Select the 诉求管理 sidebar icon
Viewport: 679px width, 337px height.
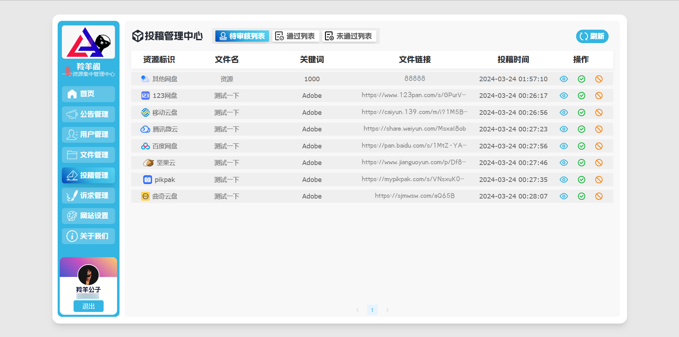point(72,195)
